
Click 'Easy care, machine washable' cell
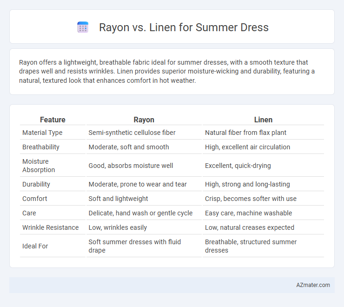point(248,213)
